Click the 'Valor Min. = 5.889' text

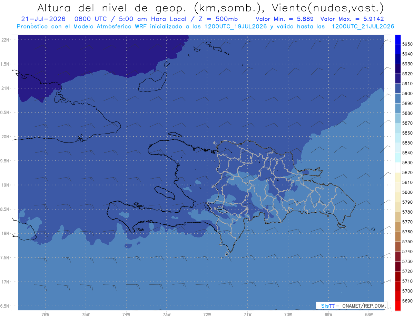(x=285, y=19)
